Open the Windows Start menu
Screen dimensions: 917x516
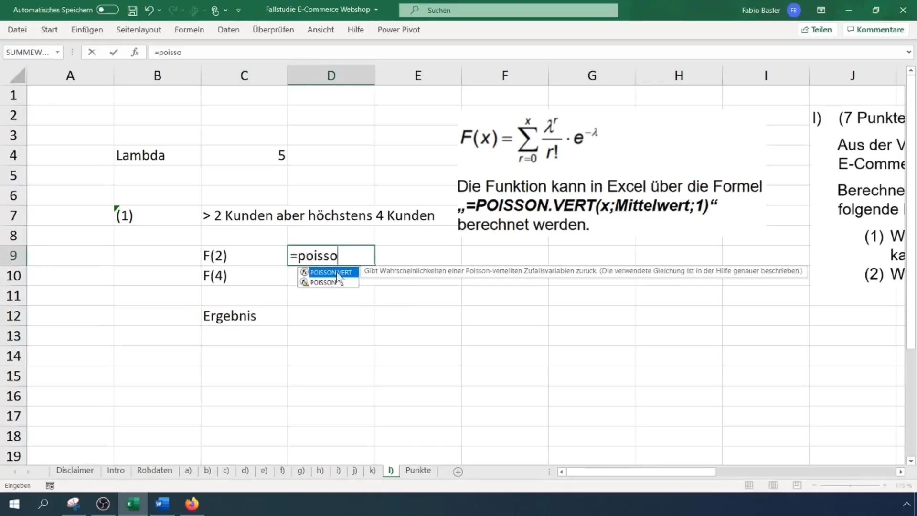(x=14, y=504)
